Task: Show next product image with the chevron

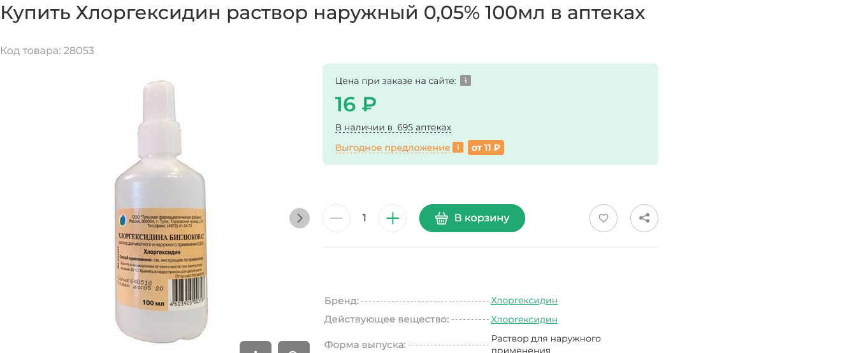Action: point(300,218)
